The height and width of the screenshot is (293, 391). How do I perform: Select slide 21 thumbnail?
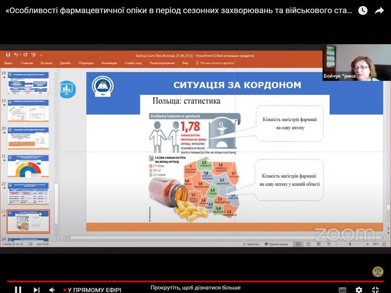coord(28,166)
